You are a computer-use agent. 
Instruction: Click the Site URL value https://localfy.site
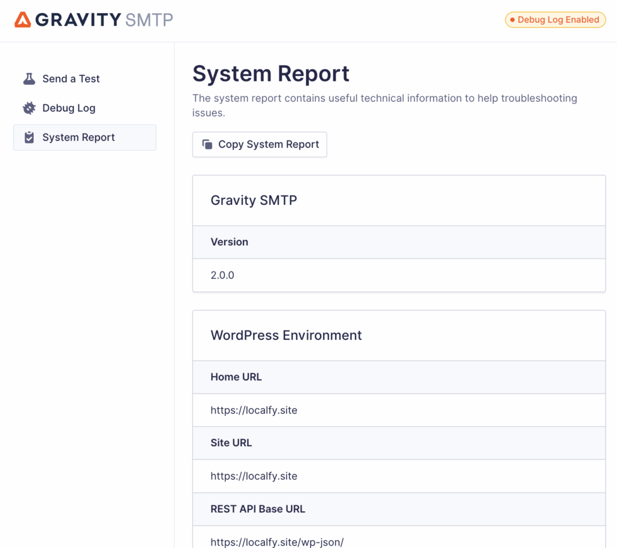[x=254, y=476]
